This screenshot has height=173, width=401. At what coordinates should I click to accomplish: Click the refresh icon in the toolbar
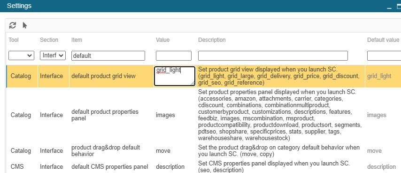coord(12,25)
